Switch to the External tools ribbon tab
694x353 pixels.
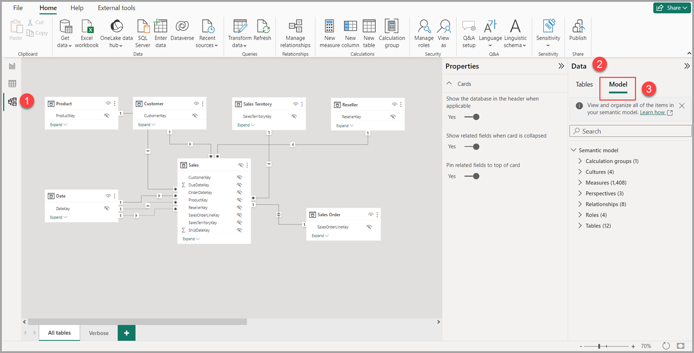pos(116,8)
